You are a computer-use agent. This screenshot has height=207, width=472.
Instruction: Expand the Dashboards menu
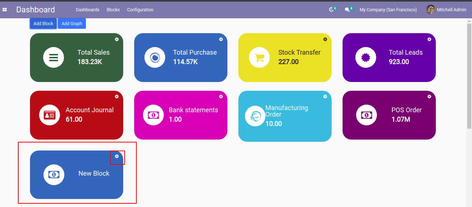pos(87,10)
